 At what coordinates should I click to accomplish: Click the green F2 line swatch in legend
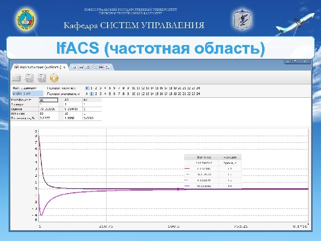pyautogui.click(x=187, y=175)
